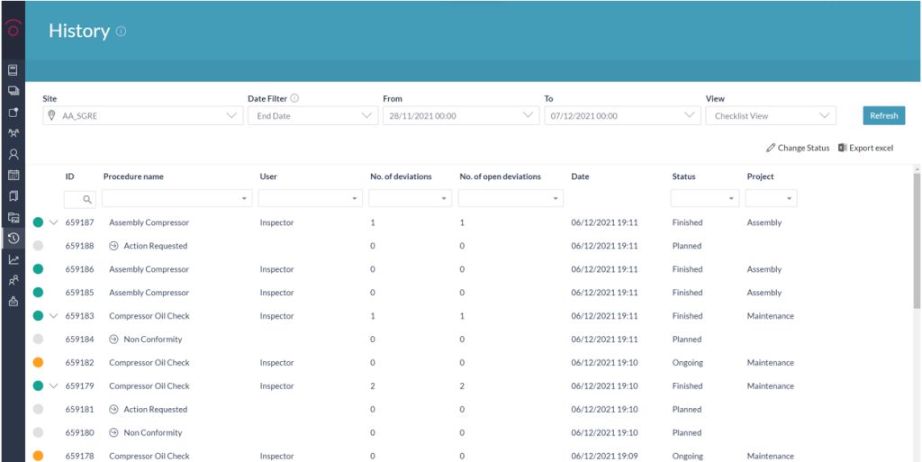Open the Procedure name filter dropdown
This screenshot has width=922, height=462.
pyautogui.click(x=177, y=199)
